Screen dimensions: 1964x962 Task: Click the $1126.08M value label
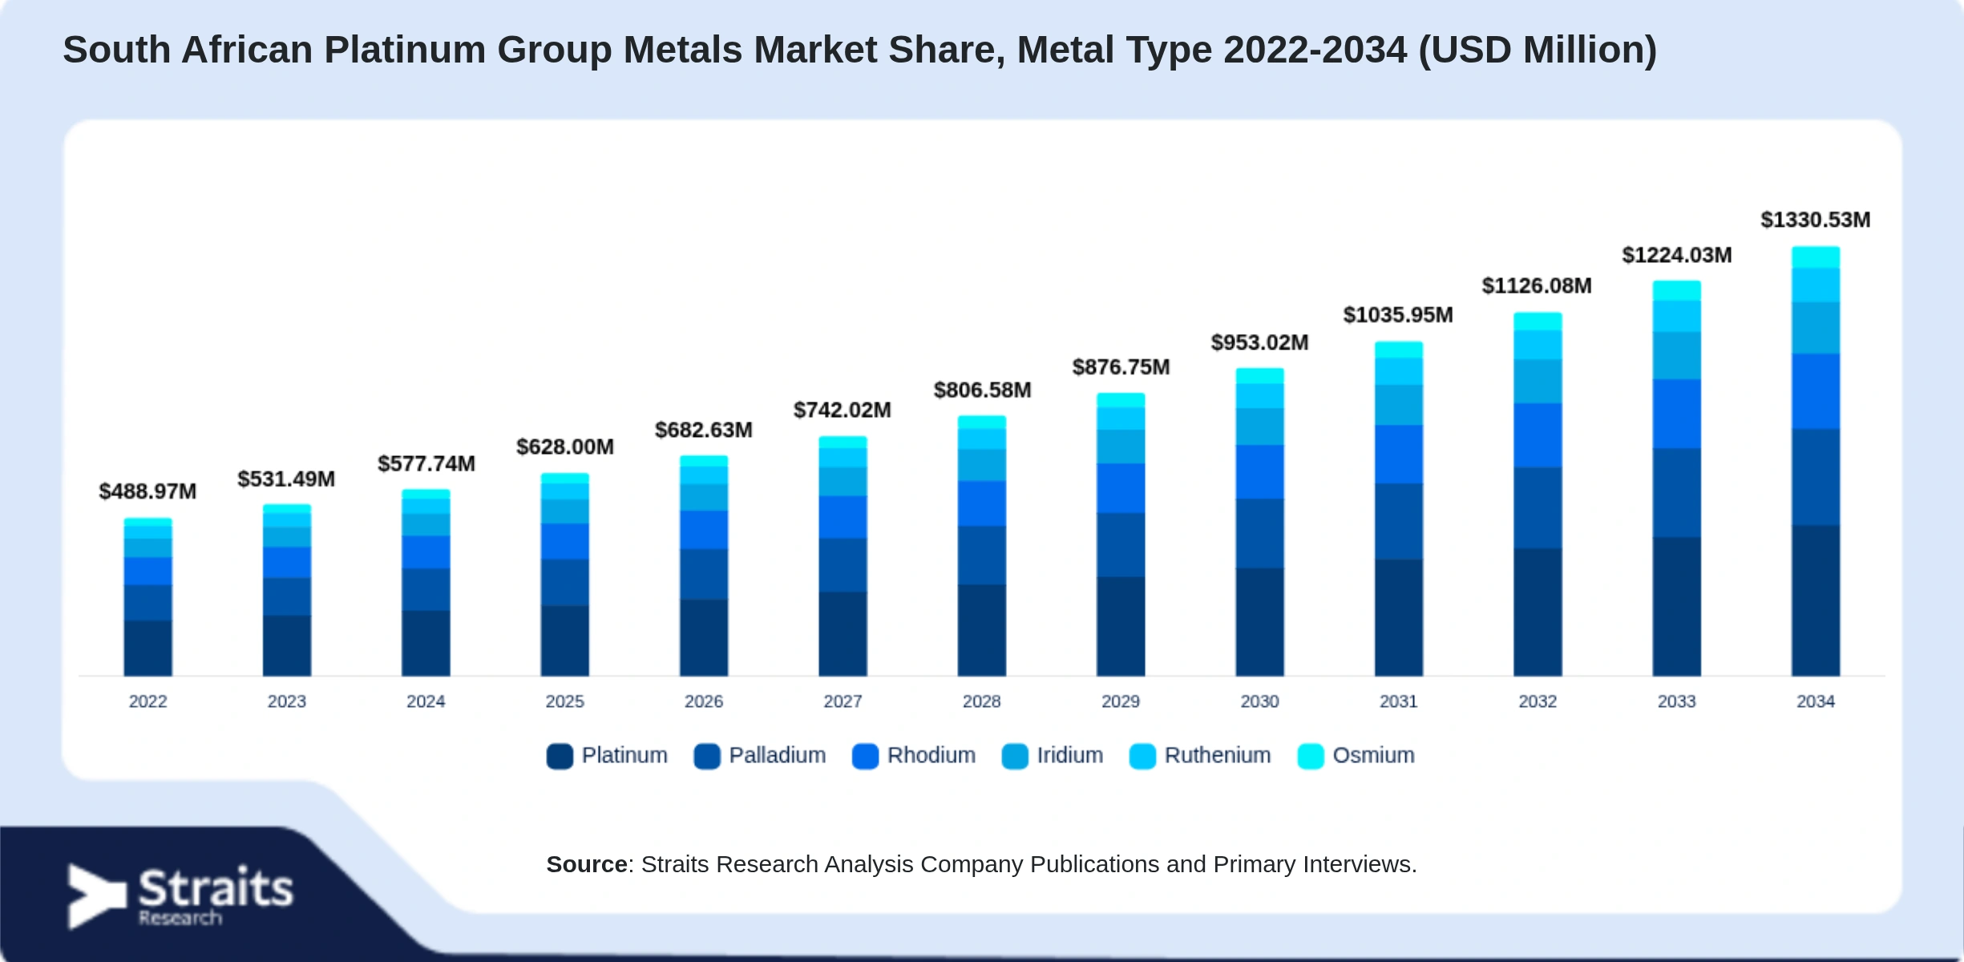click(x=1538, y=286)
